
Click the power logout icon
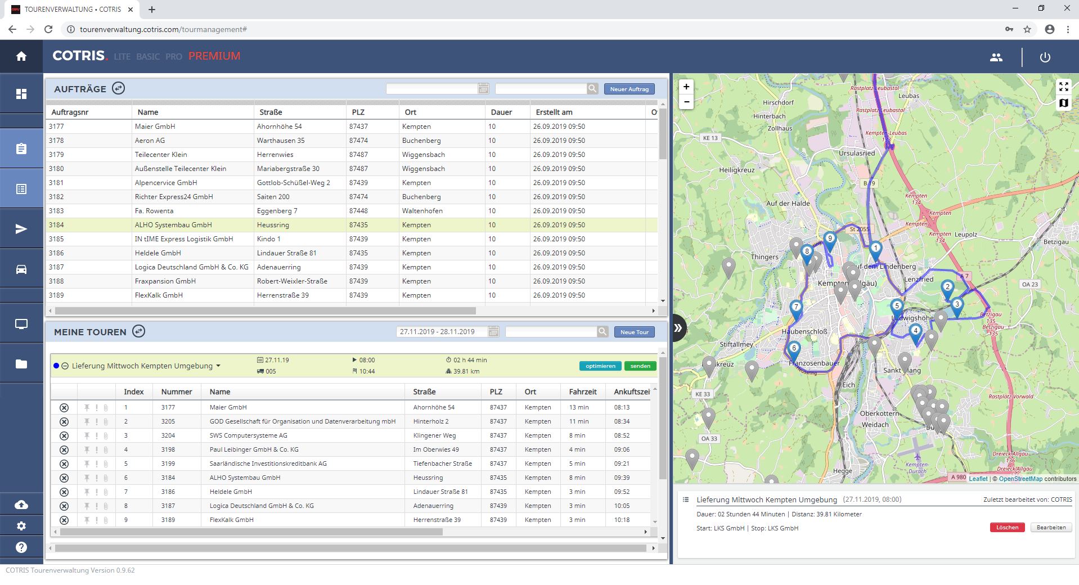click(1045, 57)
